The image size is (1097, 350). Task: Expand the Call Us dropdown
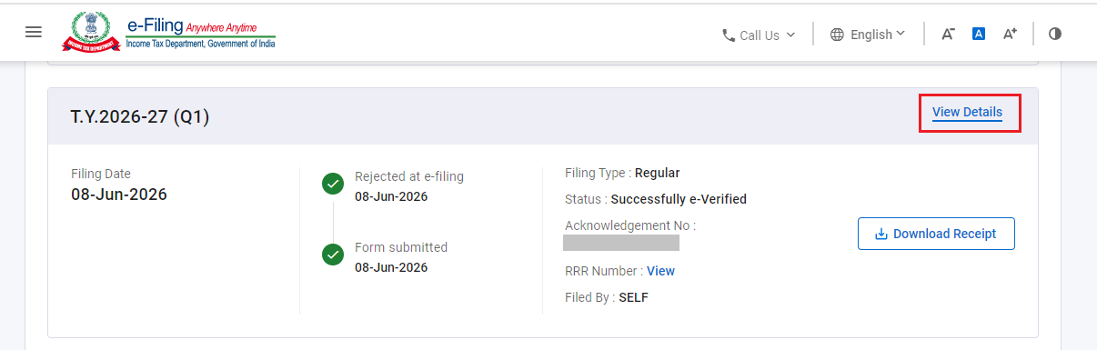[759, 35]
